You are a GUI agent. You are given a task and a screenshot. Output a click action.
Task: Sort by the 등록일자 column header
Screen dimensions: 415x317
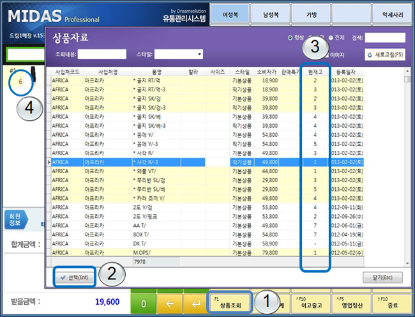pos(345,72)
